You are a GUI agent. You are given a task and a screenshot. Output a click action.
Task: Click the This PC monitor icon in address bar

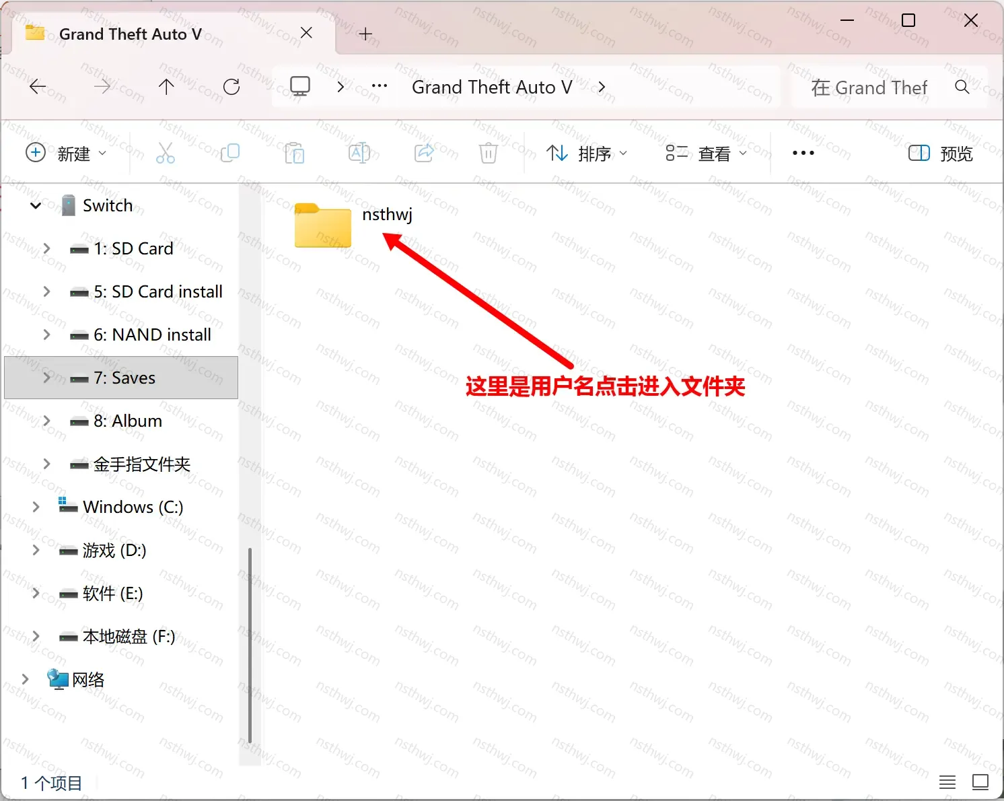point(300,86)
